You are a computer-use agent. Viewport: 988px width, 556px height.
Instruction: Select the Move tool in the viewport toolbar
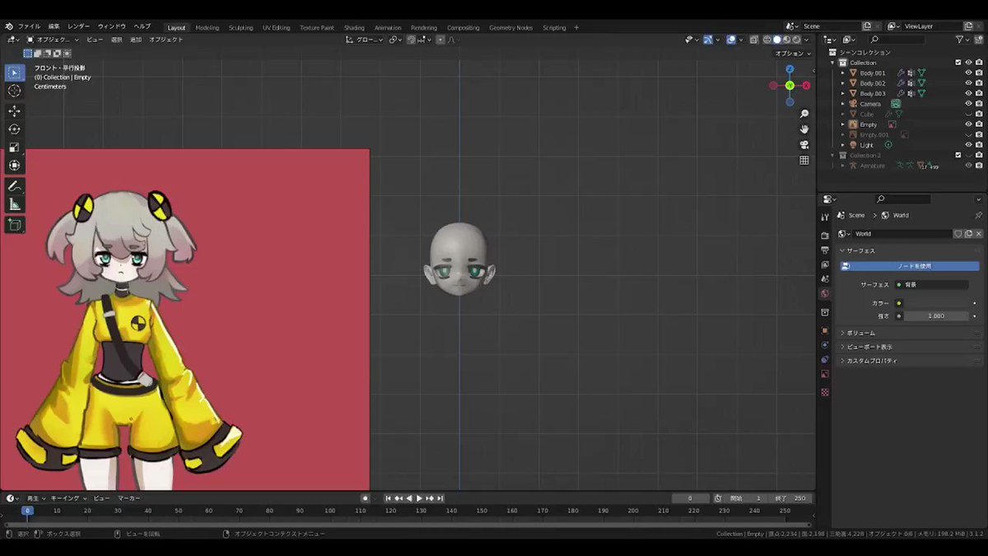(x=14, y=110)
